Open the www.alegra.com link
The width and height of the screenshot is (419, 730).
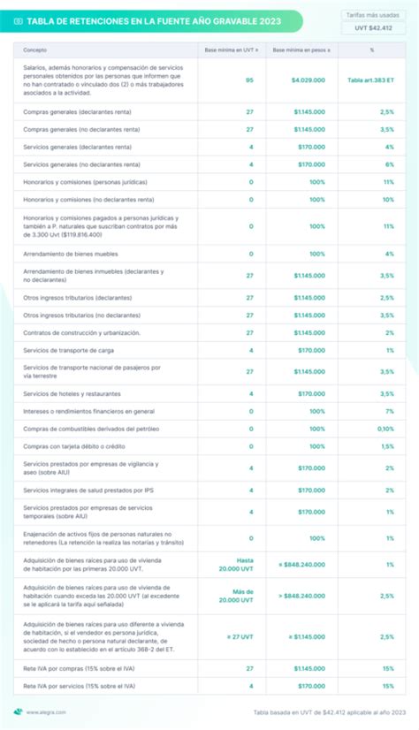[x=46, y=712]
